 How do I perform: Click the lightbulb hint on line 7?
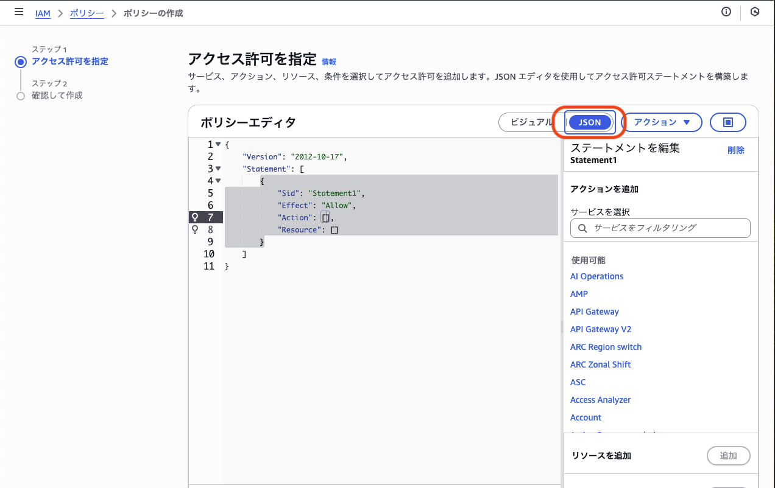pyautogui.click(x=194, y=217)
